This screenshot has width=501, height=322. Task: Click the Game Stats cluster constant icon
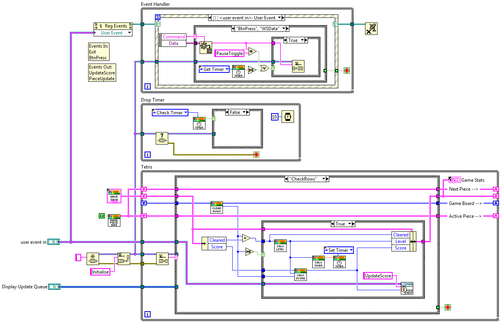coord(454,180)
